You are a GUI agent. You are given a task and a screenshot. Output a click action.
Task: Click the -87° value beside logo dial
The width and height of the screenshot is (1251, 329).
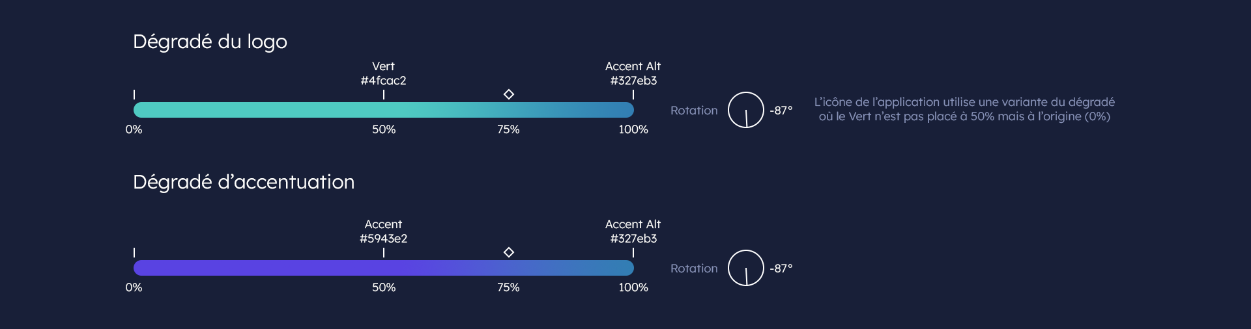click(x=781, y=111)
